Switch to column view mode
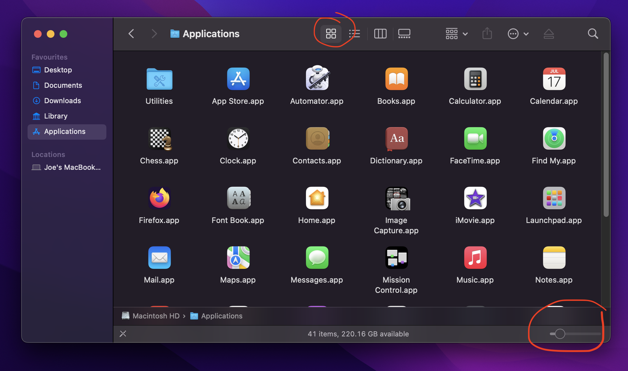Image resolution: width=628 pixels, height=371 pixels. click(380, 34)
